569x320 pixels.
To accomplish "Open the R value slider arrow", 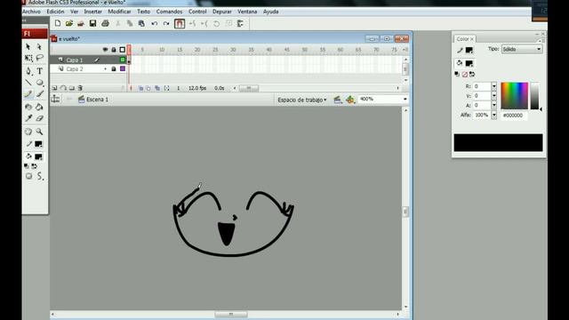I will click(x=494, y=86).
